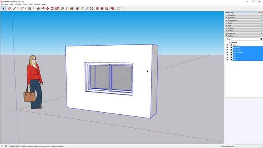This screenshot has width=263, height=148.
Task: Activate the Push/Pull tool
Action: pos(38,8)
